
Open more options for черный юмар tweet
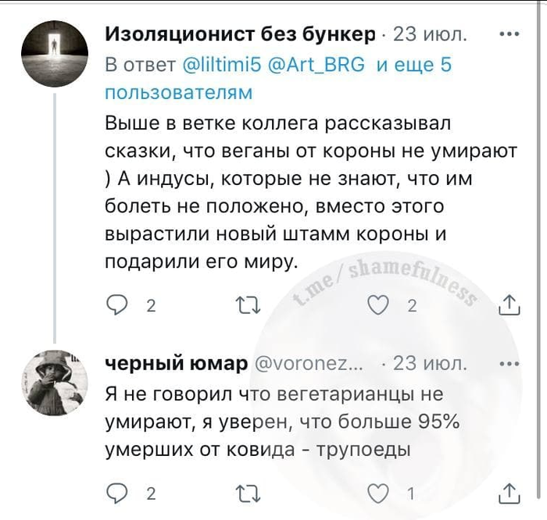[509, 363]
